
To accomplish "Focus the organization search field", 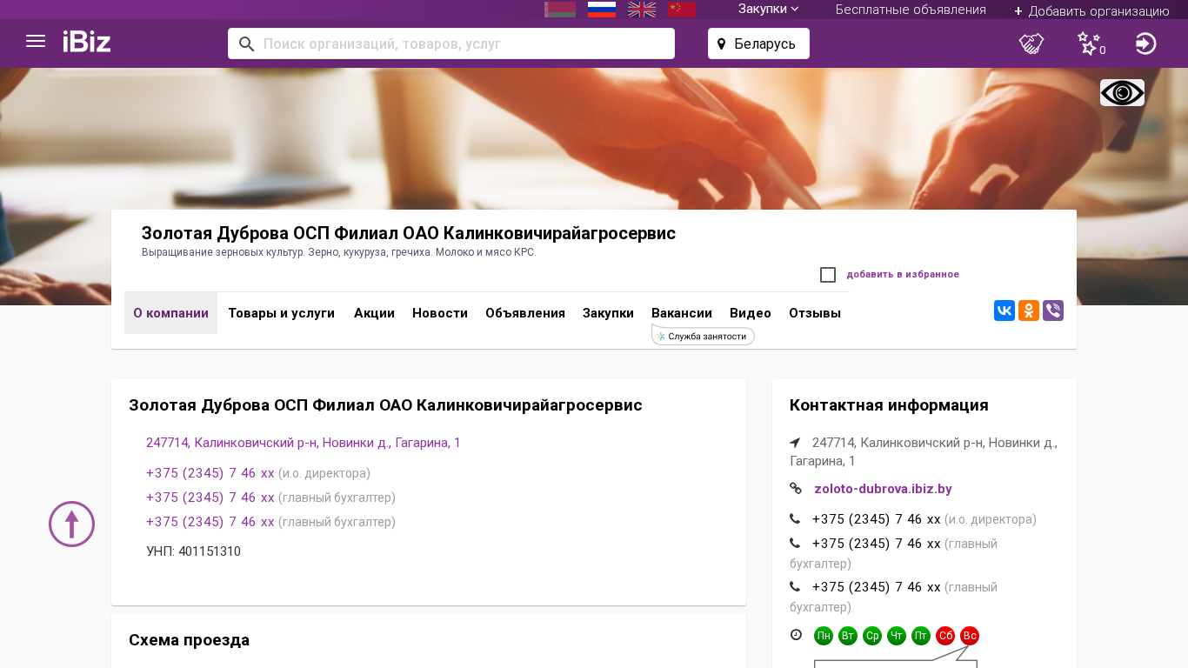I will pyautogui.click(x=451, y=43).
